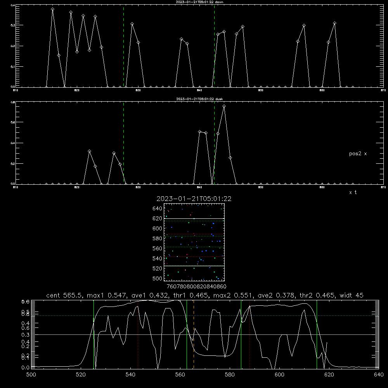Click the green vertical line near 563 in bottom plot
Screen dimensions: 388x388
pos(187,334)
